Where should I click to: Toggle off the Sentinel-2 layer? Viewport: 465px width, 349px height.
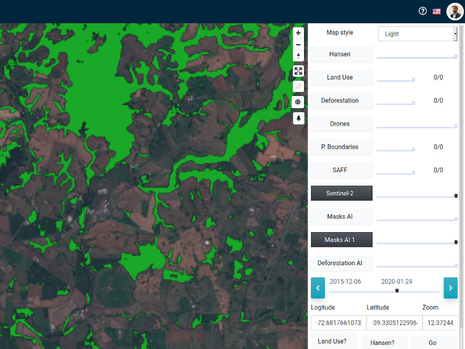pos(341,193)
